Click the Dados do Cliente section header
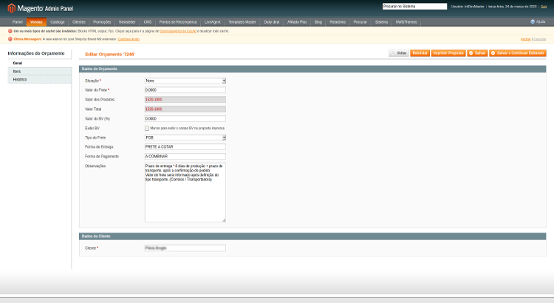 point(312,236)
